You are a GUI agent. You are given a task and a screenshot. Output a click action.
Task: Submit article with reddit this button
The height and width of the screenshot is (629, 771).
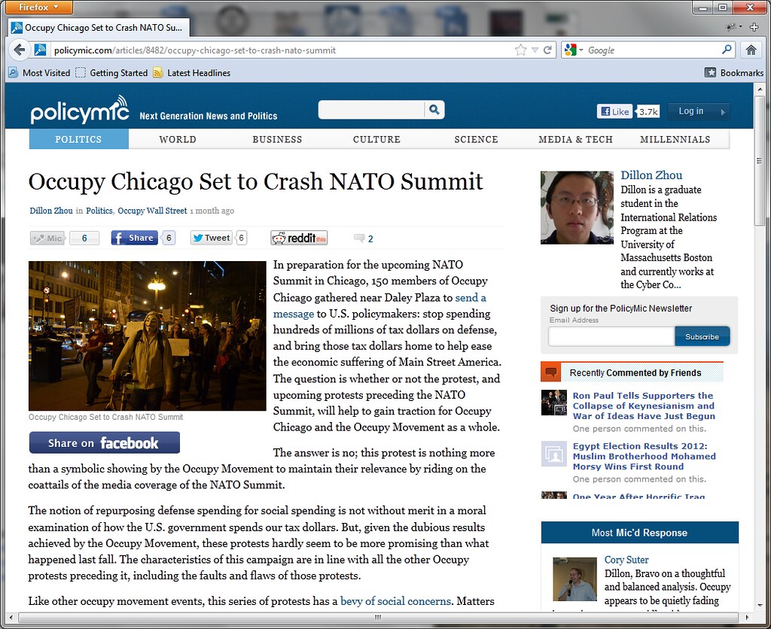point(299,238)
